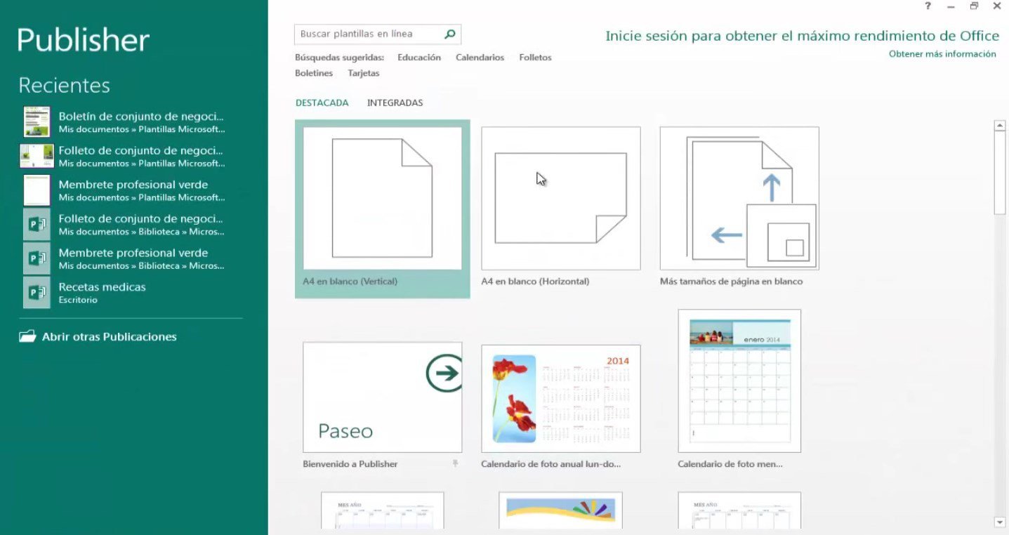Click the Boletín de conjunto thumbnail icon
The image size is (1009, 535).
pos(37,122)
